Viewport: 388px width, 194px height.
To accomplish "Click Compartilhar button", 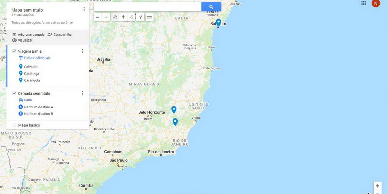I will pos(60,34).
